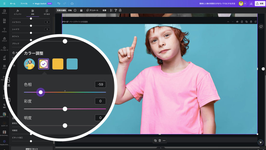Select the copy style paint roller
Viewport: 266px width, 150px height.
pos(116,10)
